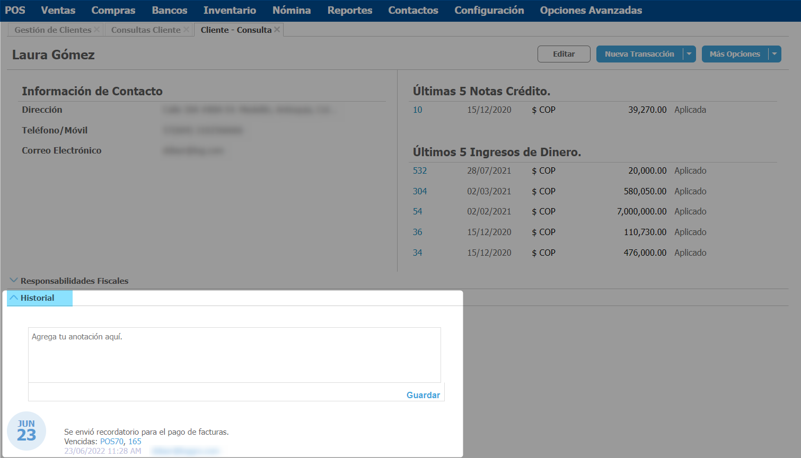The height and width of the screenshot is (458, 801).
Task: Click the JUN 23 date badge
Action: pos(27,431)
